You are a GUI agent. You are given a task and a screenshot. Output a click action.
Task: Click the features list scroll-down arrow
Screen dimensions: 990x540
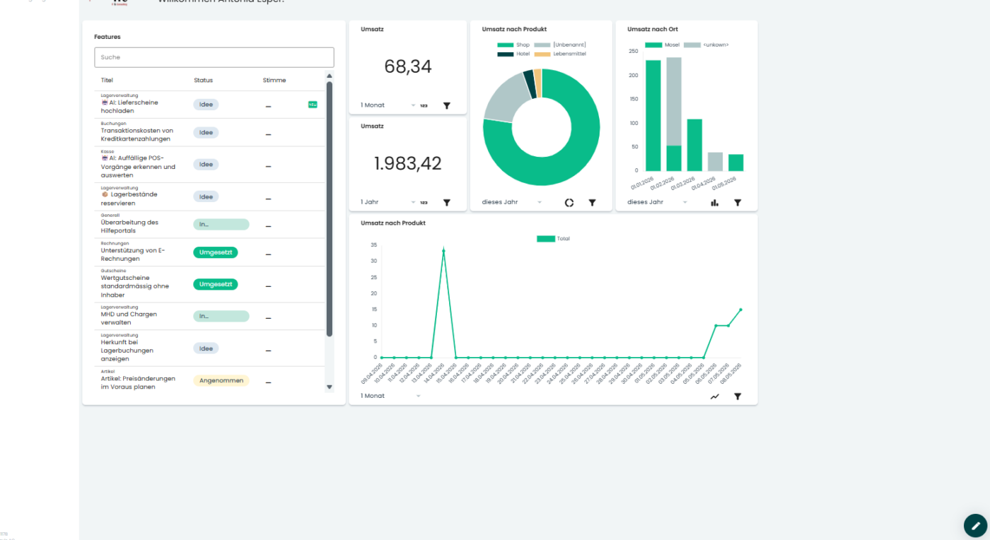click(x=330, y=387)
